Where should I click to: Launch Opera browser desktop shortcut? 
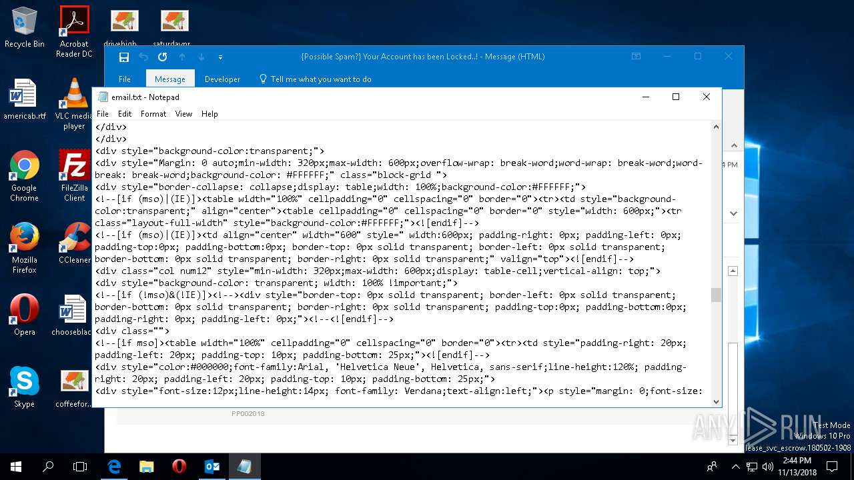click(24, 315)
